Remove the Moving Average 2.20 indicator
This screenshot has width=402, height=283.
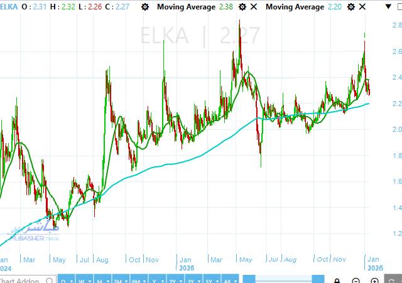361,7
